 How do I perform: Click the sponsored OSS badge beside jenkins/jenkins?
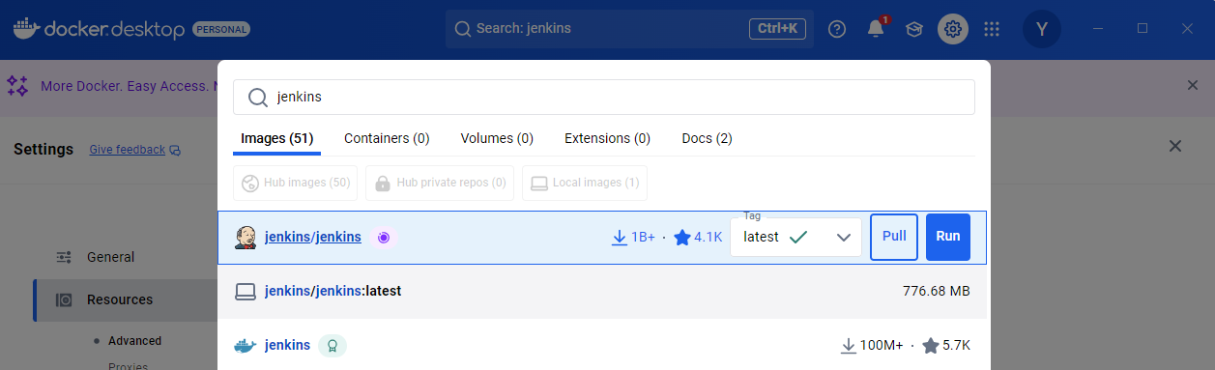[384, 238]
